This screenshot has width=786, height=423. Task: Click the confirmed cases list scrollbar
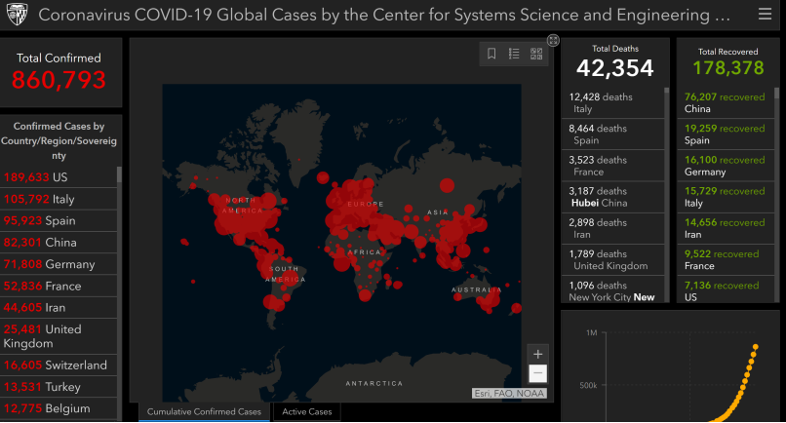(119, 175)
